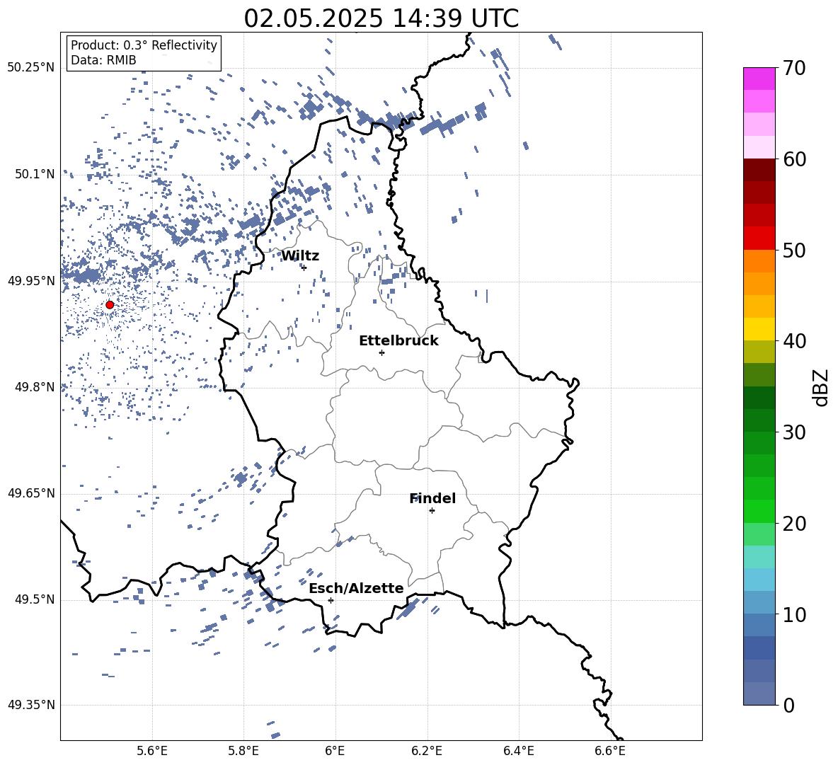Pick the bright red colorbar segment just above 50
Viewport: 838px width, 765px height.
click(x=759, y=238)
